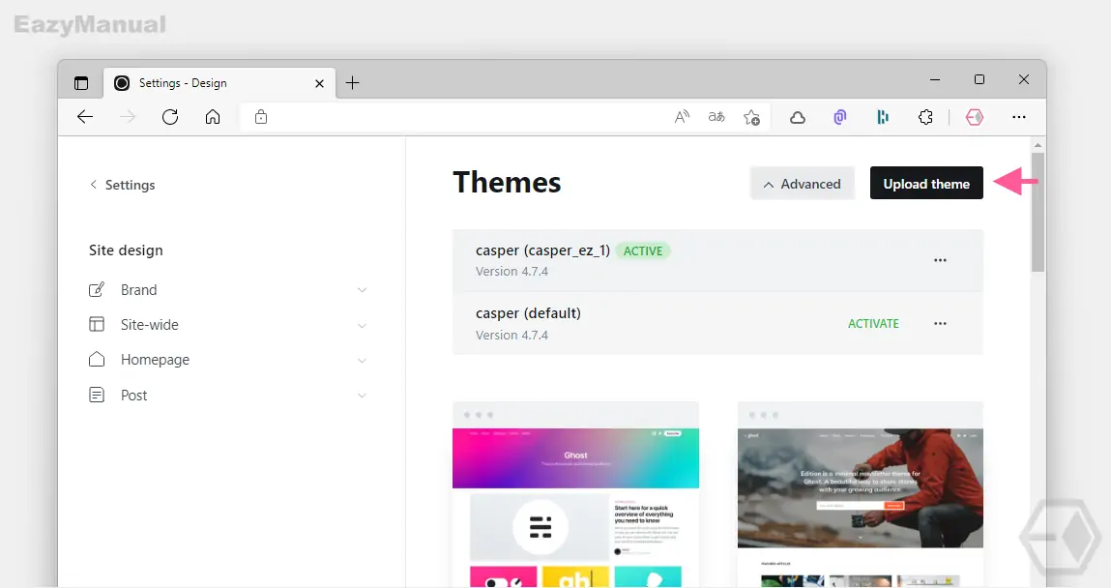Screen dimensions: 1111x588
Task: Open the colorful Ghost theme preview
Action: tap(575, 494)
